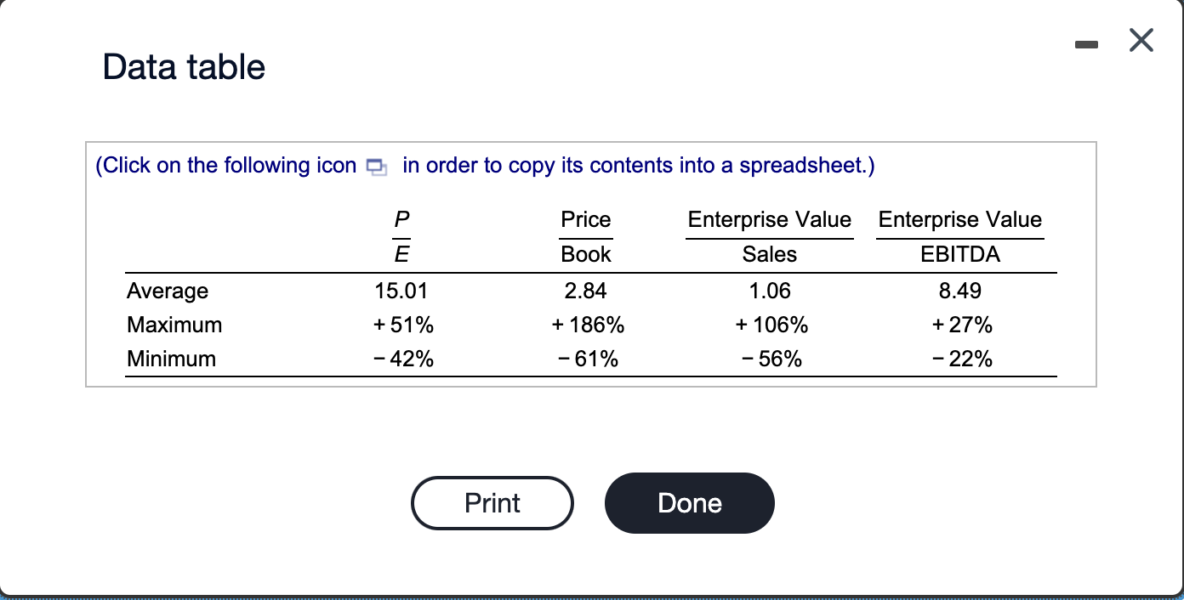
Task: Click the Average row label
Action: 168,292
